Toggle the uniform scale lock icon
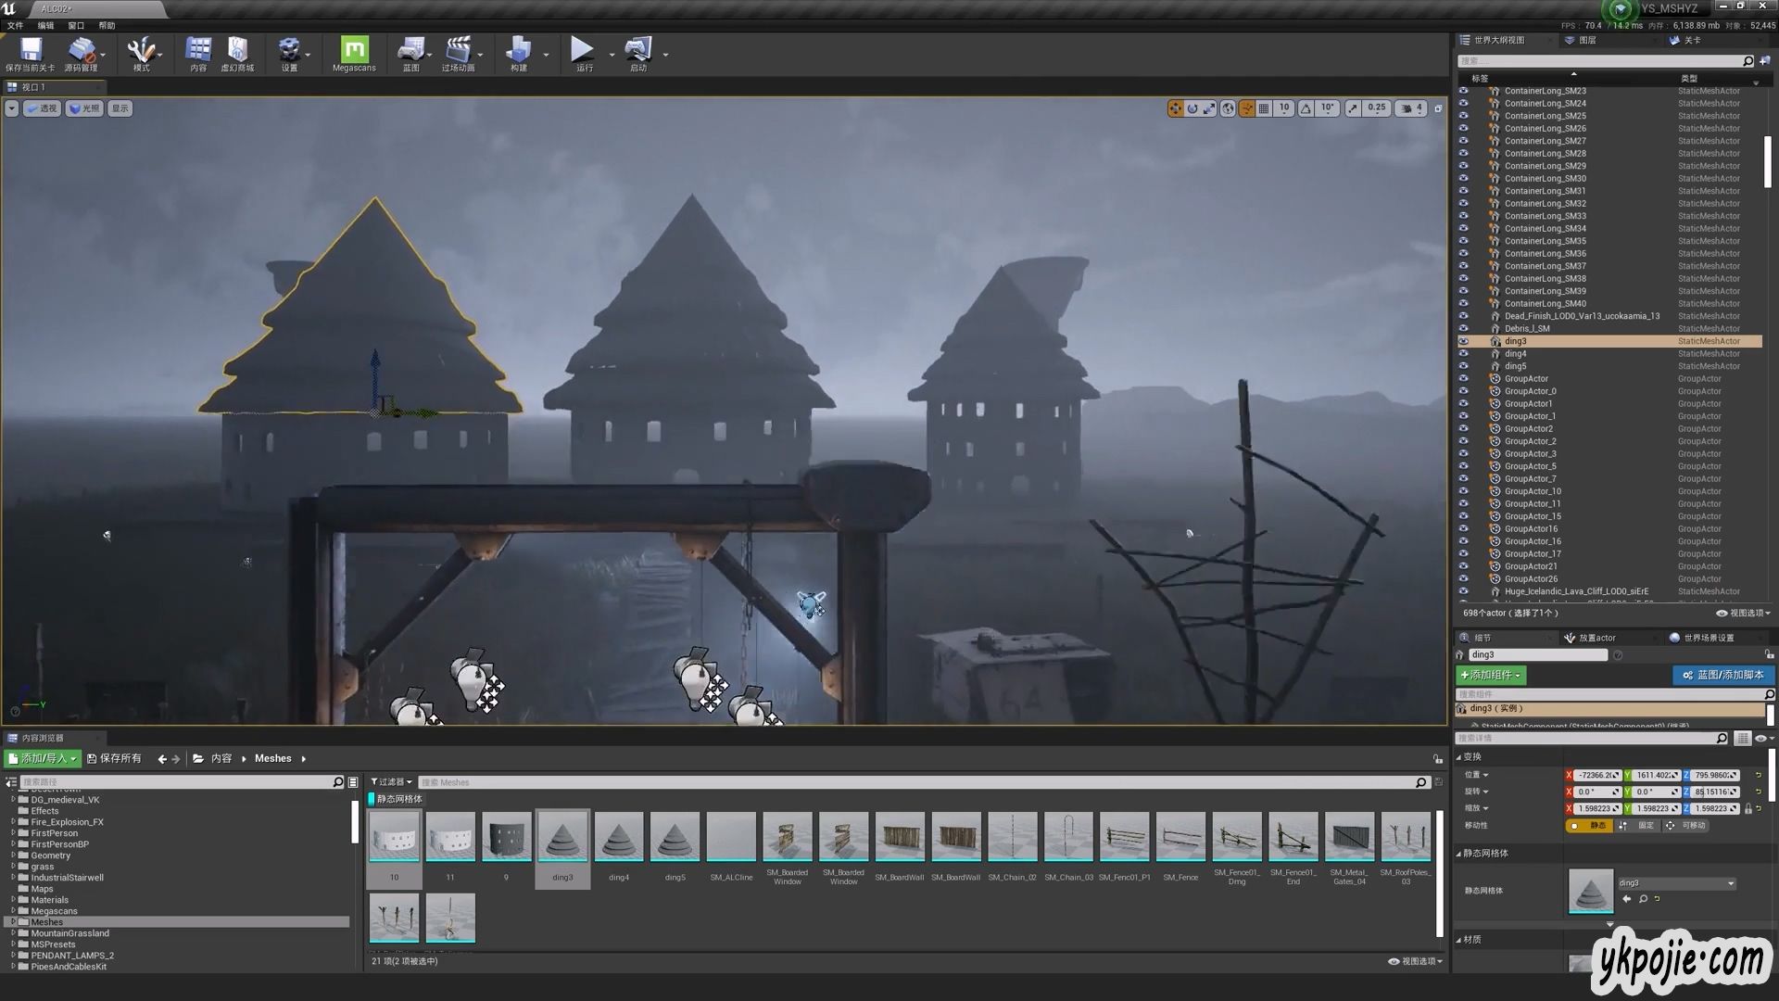Image resolution: width=1779 pixels, height=1001 pixels. (x=1748, y=808)
